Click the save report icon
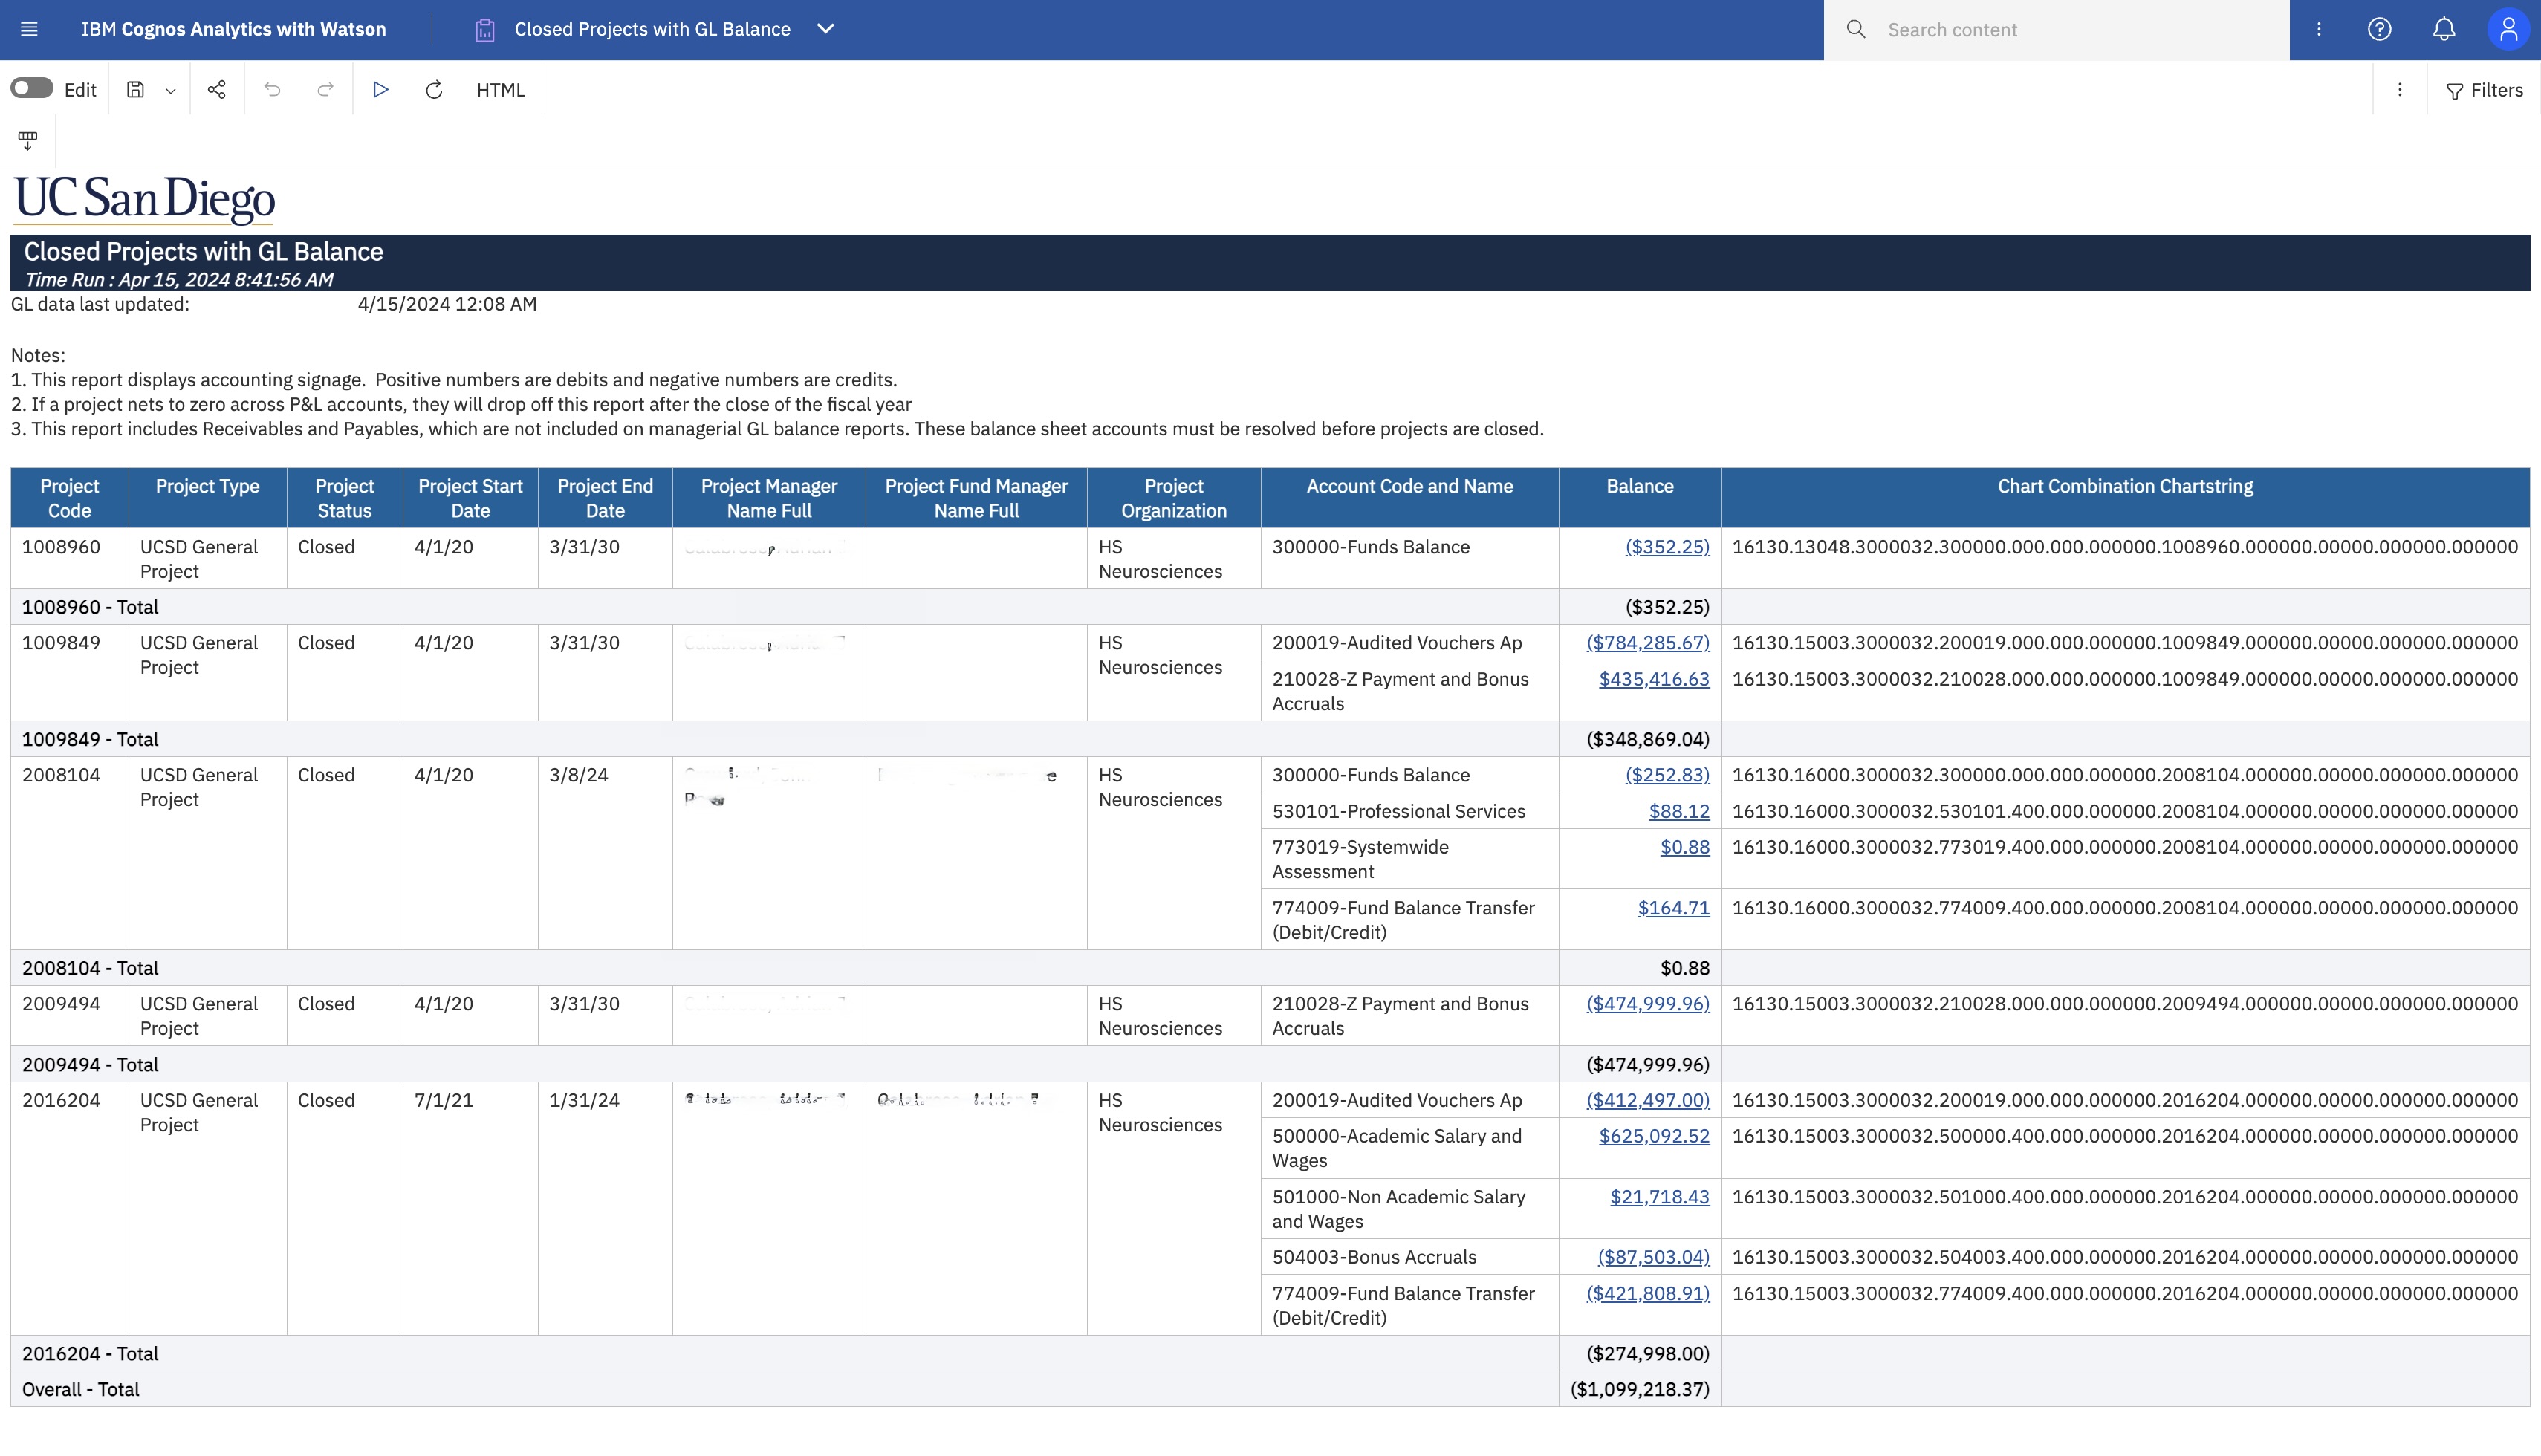Screen dimensions: 2541x1456 pos(136,90)
